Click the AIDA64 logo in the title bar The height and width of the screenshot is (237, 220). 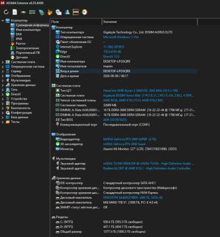pos(2,3)
